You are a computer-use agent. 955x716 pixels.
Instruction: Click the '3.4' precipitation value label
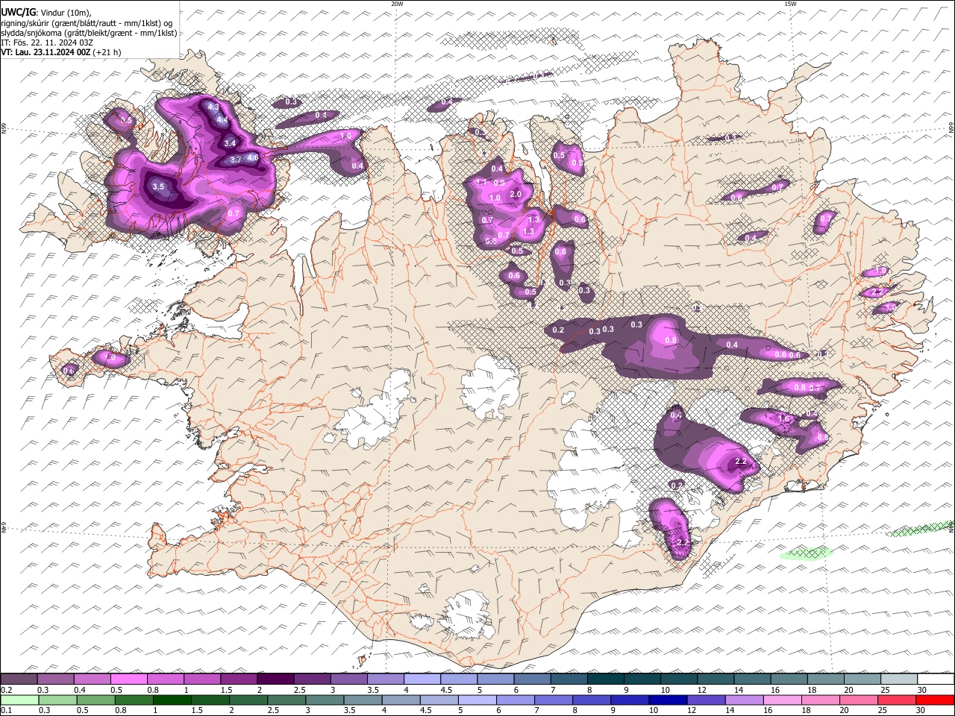(x=230, y=143)
